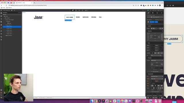Open Chrome in the Dock
Image resolution: width=184 pixels, height=103 pixels.
click(95, 101)
